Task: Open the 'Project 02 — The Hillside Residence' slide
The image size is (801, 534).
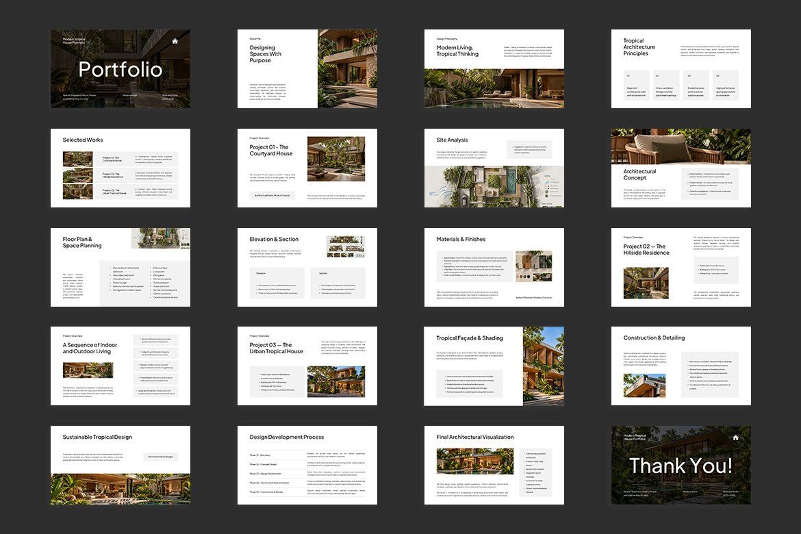Action: 681,267
